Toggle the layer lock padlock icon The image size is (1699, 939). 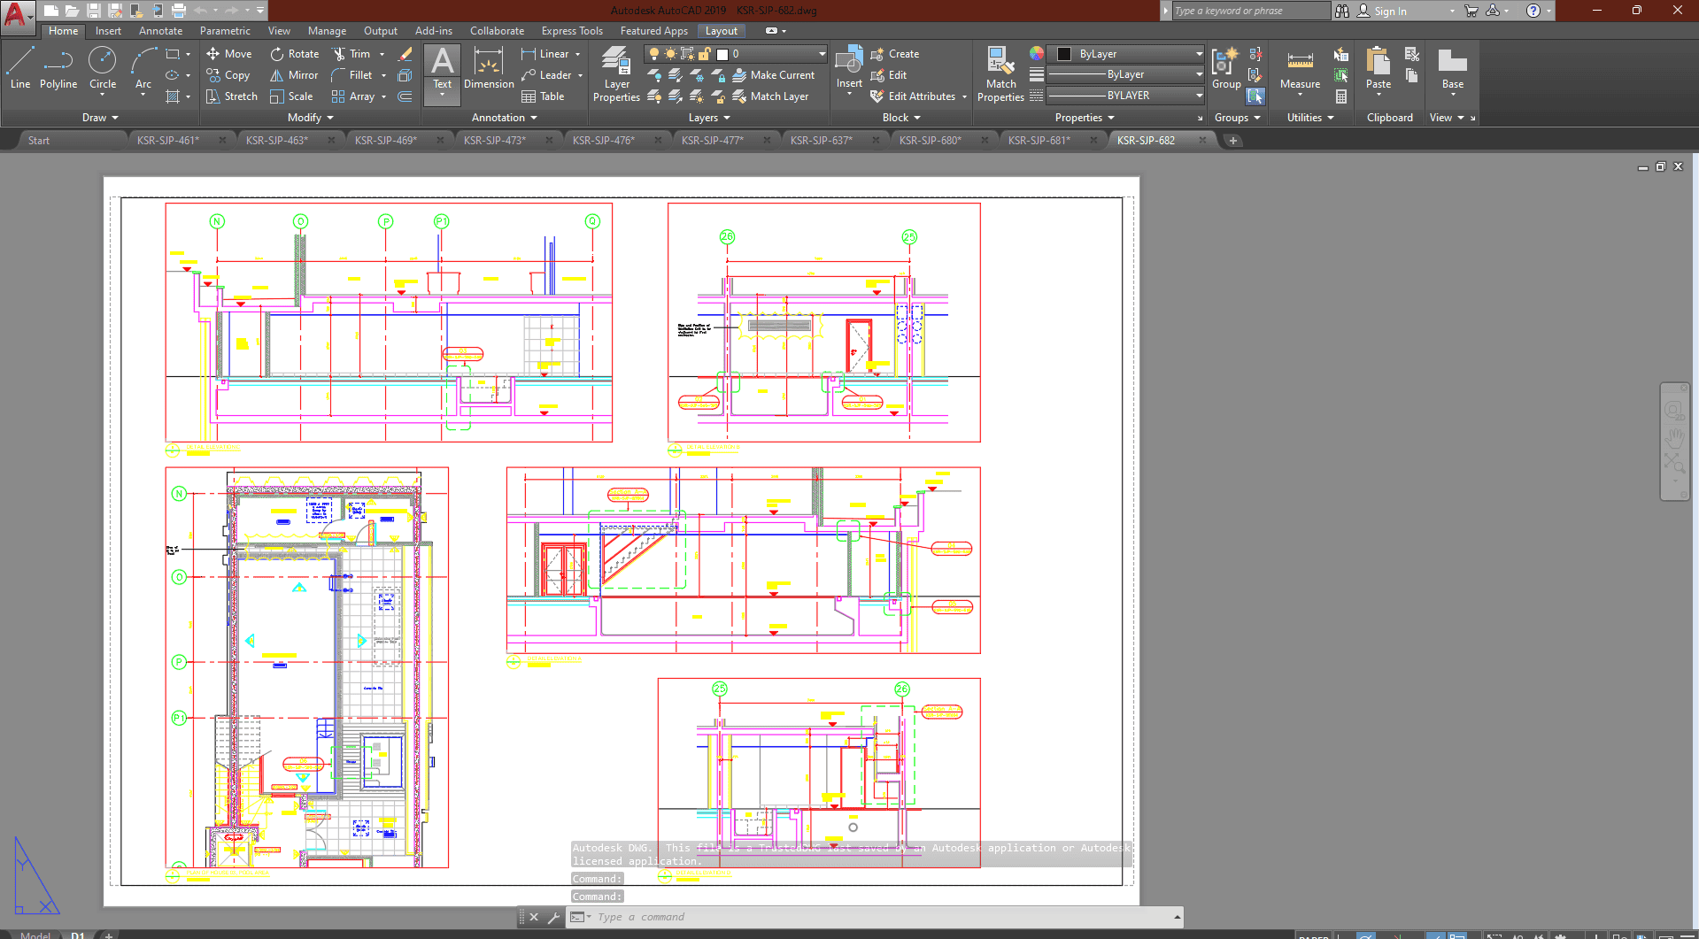[705, 54]
